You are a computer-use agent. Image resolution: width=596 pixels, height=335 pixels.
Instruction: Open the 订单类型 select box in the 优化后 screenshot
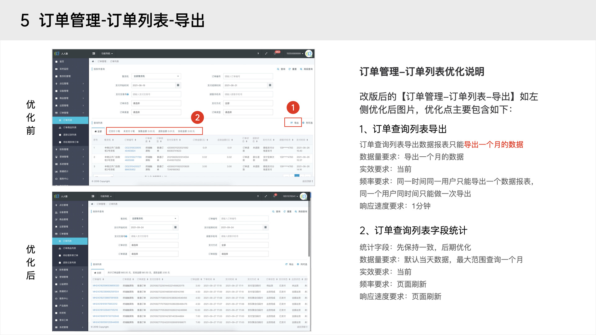[x=244, y=254]
